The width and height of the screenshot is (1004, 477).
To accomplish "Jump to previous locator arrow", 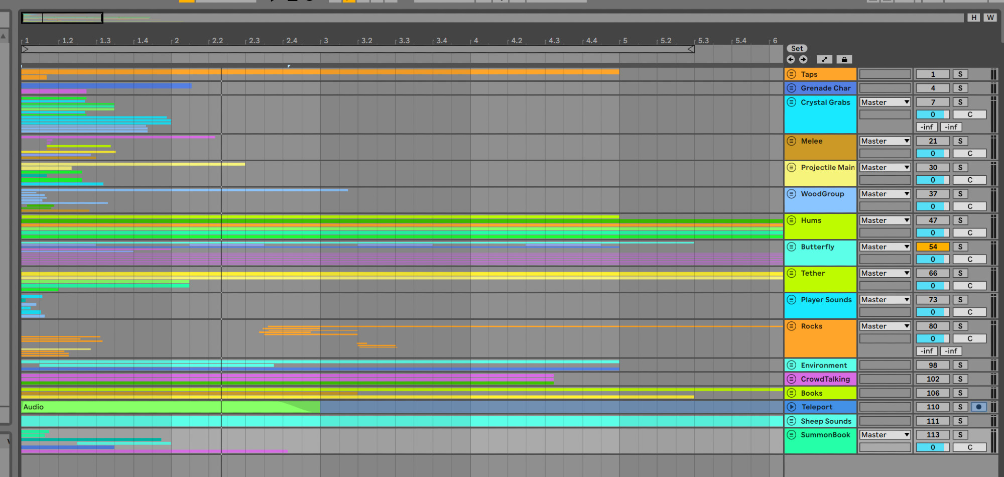I will [x=791, y=59].
